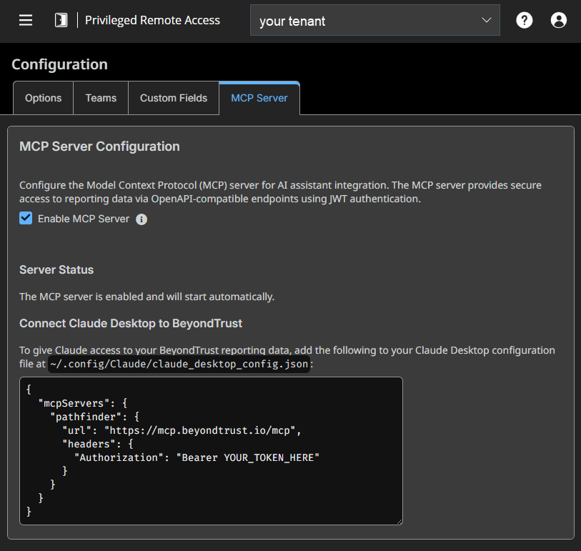The height and width of the screenshot is (551, 581).
Task: Click the info icon beside Enable MCP Server
Action: tap(141, 219)
